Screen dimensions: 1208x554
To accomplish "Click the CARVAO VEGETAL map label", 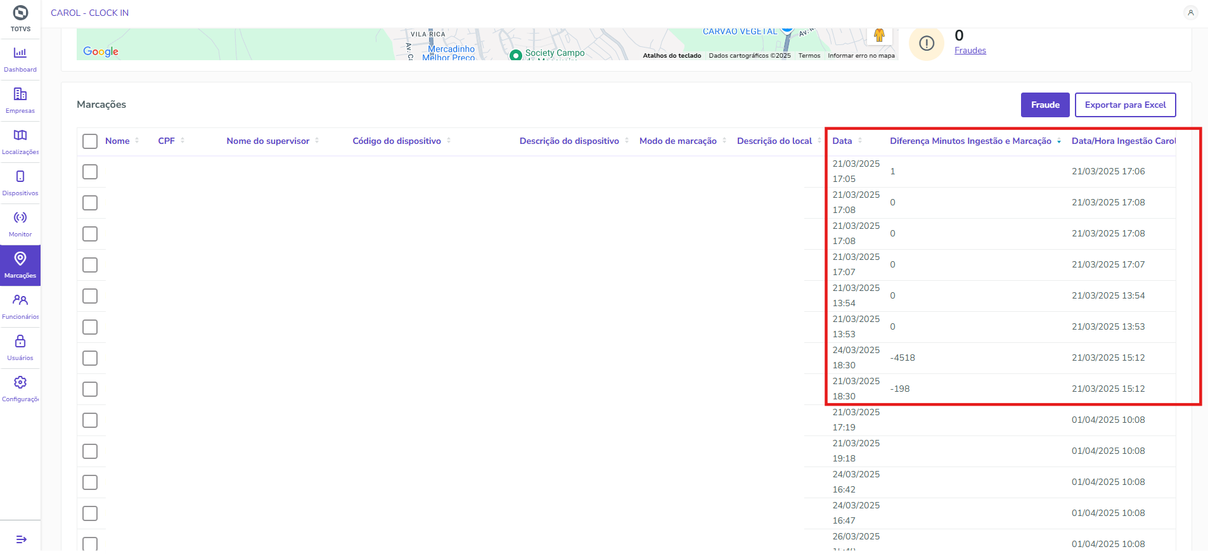I will (740, 31).
